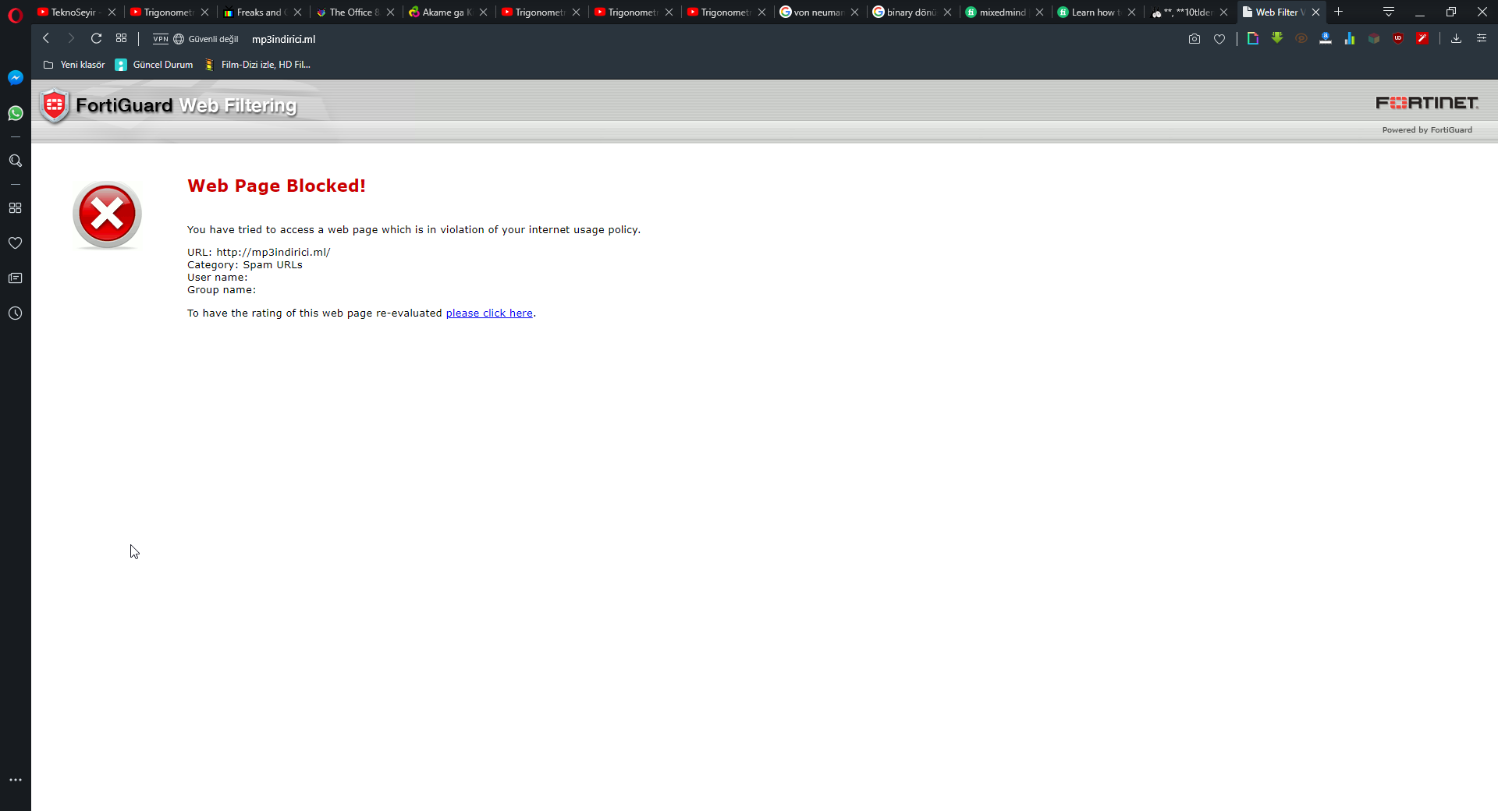Screen dimensions: 1498x811
Task: Switch to the 'Akame ga K' tab
Action: [442, 12]
